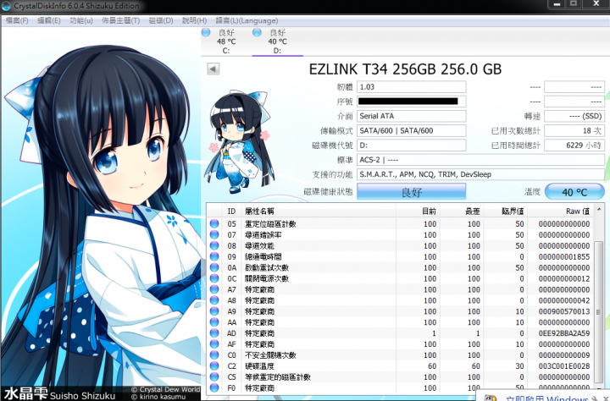Click the status orb for attribute C5

(214, 376)
